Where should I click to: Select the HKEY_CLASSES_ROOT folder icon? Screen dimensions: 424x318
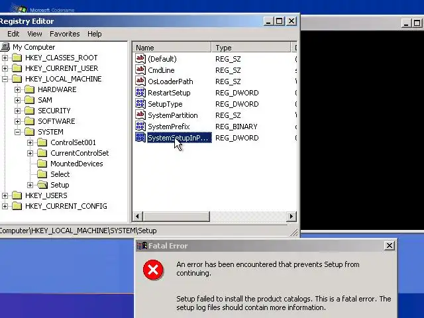[17, 58]
